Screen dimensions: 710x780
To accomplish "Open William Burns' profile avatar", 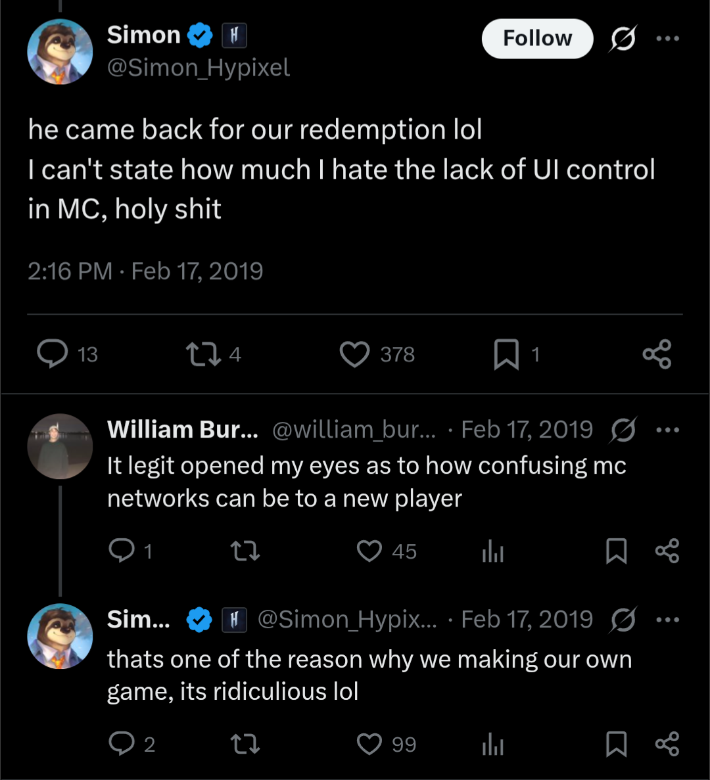I will point(60,446).
